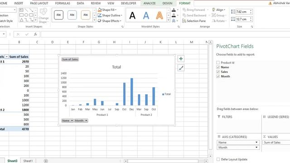Open the Group menu
Screen dimensions: 290x163
coord(218,15)
